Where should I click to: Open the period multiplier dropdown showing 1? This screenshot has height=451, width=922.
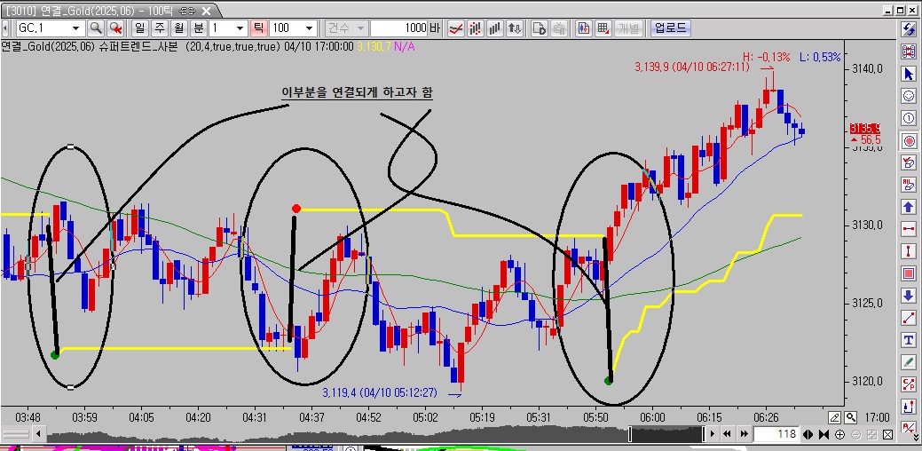(240, 28)
